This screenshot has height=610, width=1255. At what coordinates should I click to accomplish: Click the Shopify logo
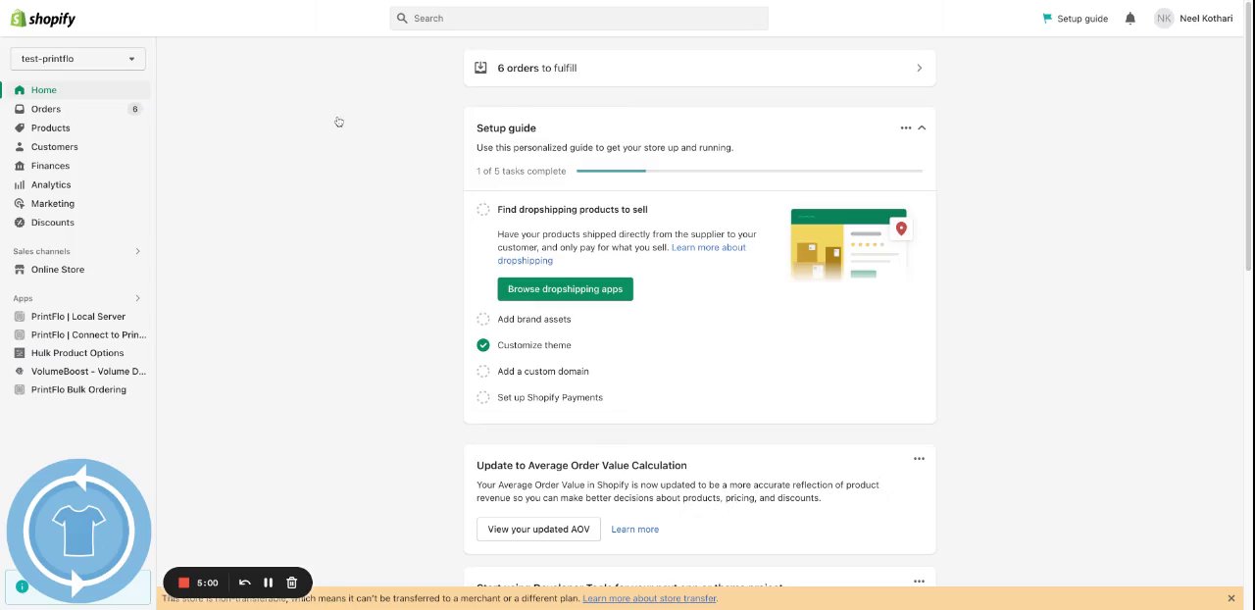43,19
